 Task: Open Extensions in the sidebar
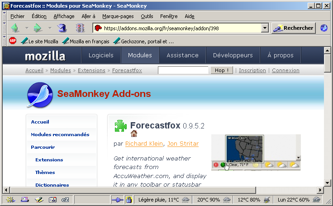tap(49, 160)
